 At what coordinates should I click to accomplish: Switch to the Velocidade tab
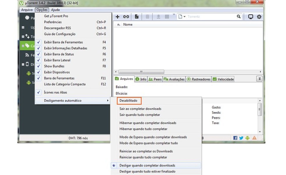click(x=223, y=79)
